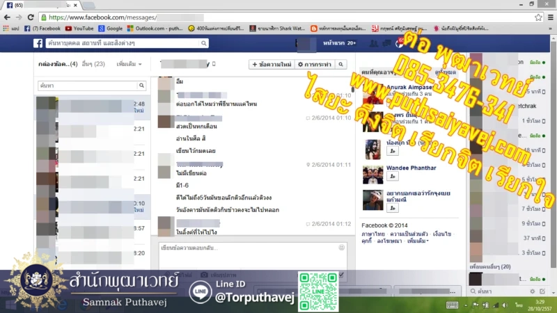Open the conversation timed 3:57

click(x=93, y=232)
